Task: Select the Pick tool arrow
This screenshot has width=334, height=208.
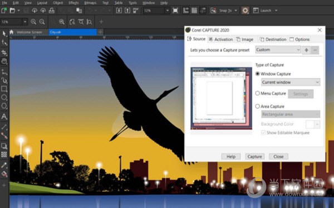Action: pos(4,33)
